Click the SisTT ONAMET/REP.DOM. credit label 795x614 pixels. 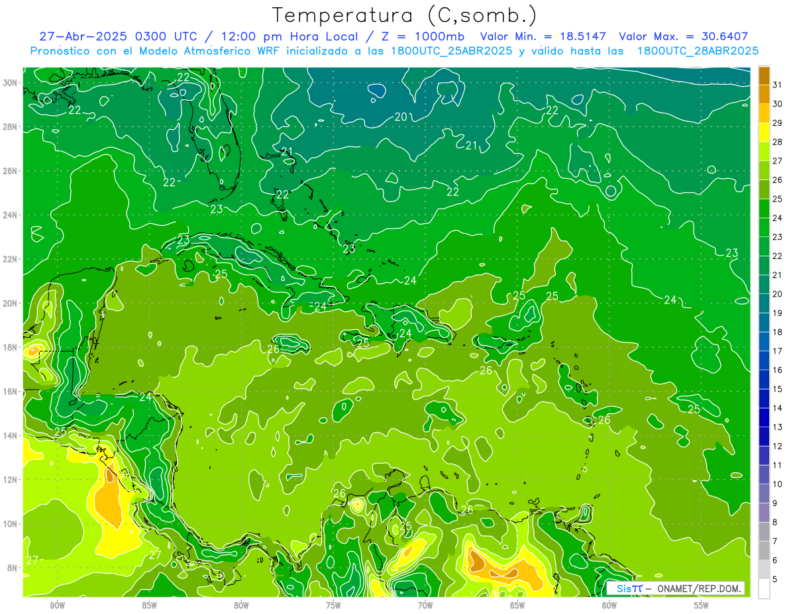tap(676, 589)
